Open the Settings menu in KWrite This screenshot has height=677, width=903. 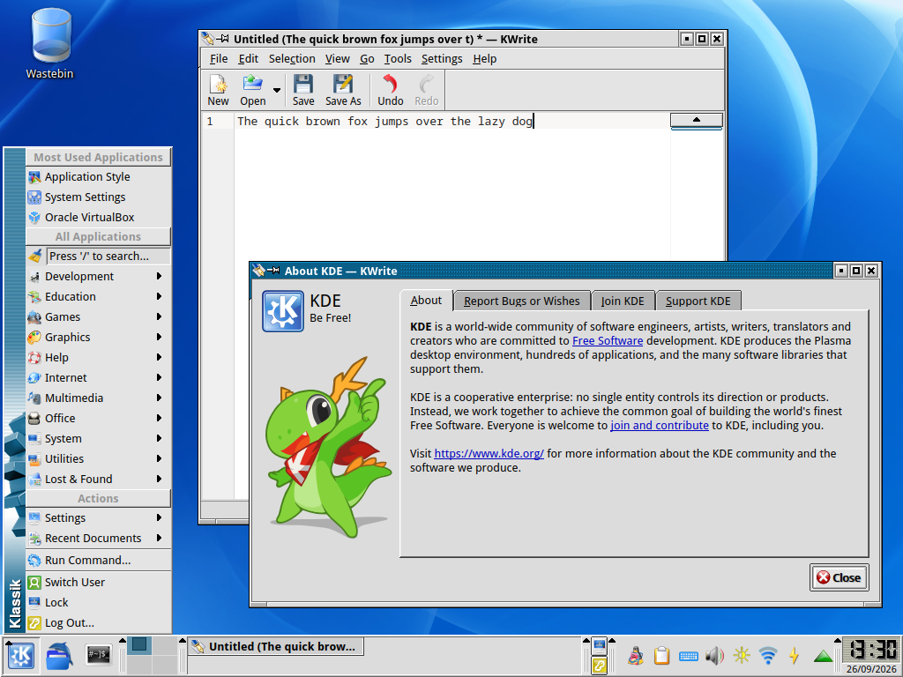coord(442,59)
